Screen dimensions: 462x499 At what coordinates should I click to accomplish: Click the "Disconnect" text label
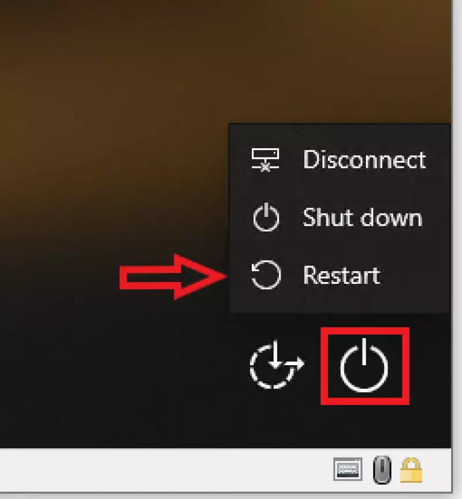tap(364, 159)
